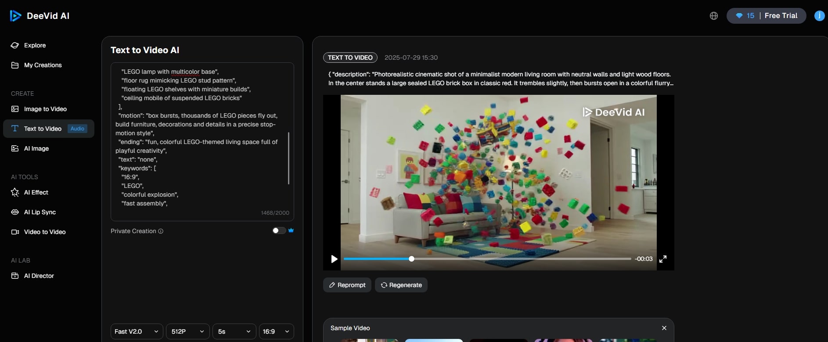
Task: Close the Sample Video panel
Action: pyautogui.click(x=664, y=328)
